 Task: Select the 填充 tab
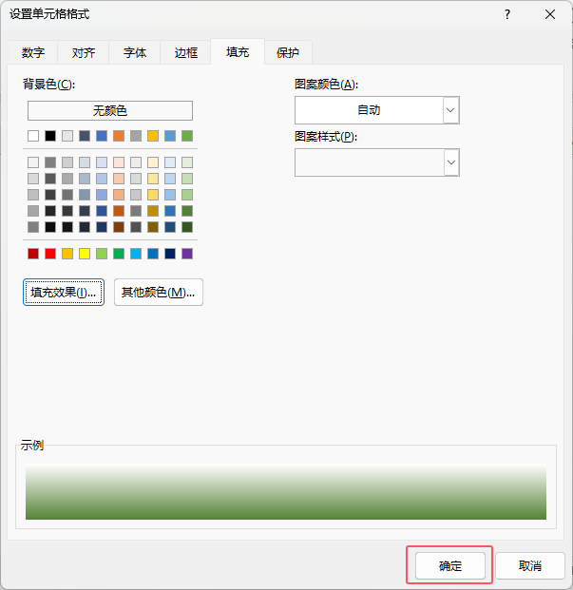click(238, 51)
